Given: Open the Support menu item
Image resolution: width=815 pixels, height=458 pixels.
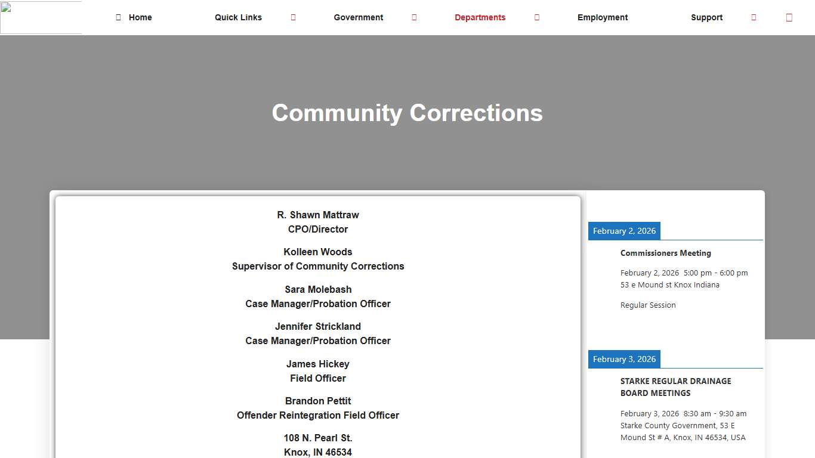Looking at the screenshot, I should [x=706, y=17].
